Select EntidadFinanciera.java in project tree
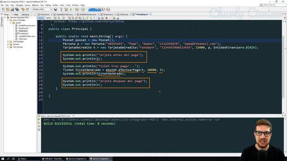287x161 pixels. coord(27,25)
